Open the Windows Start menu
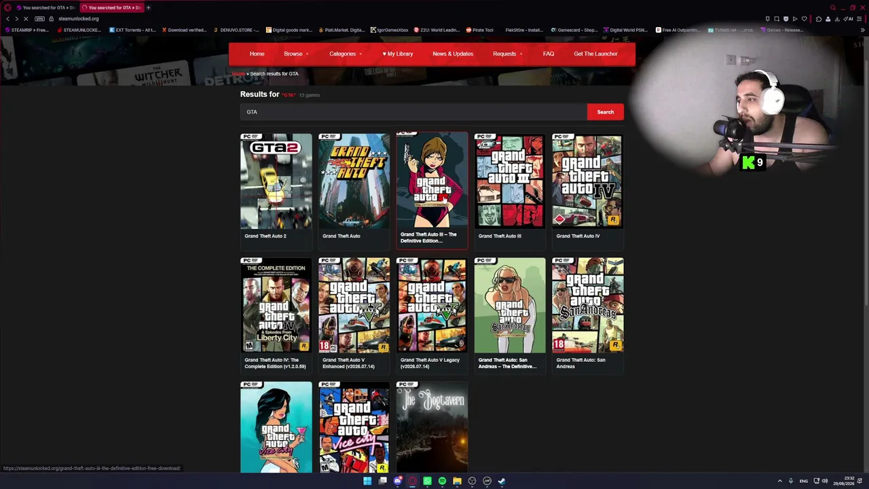The height and width of the screenshot is (489, 869). click(x=367, y=481)
